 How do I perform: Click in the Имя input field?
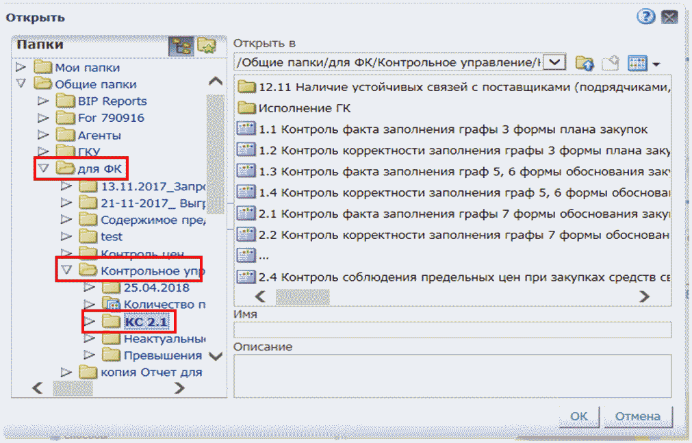452,329
